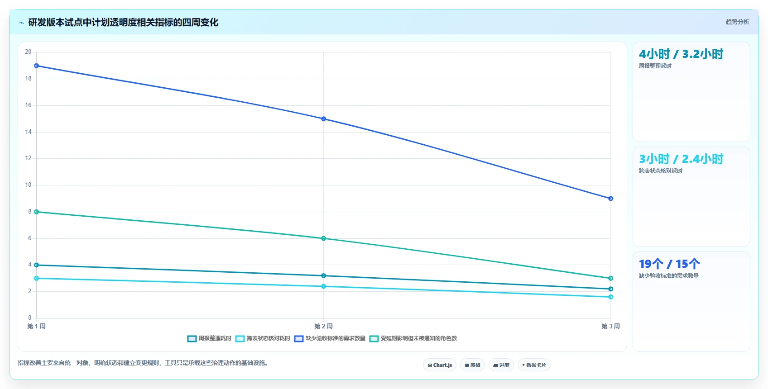Click the week 2 point at 2.4 on cyan line
768x389 pixels.
[323, 286]
